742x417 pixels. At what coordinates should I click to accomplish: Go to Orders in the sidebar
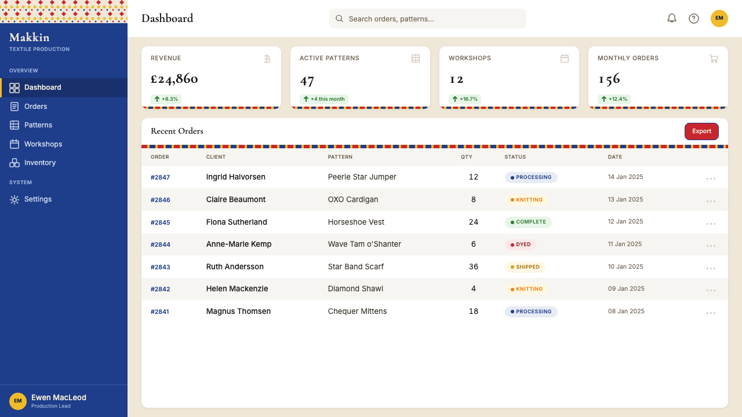pyautogui.click(x=64, y=107)
